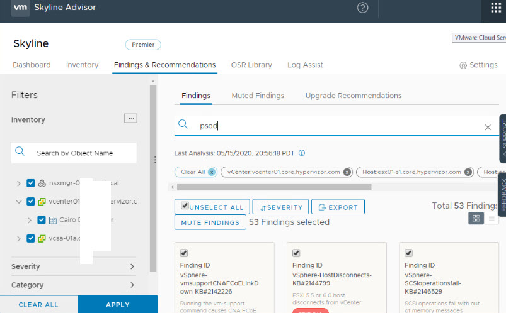Remove vCenter:vcenter01.core.hypervizor.com filter chip

click(x=347, y=172)
